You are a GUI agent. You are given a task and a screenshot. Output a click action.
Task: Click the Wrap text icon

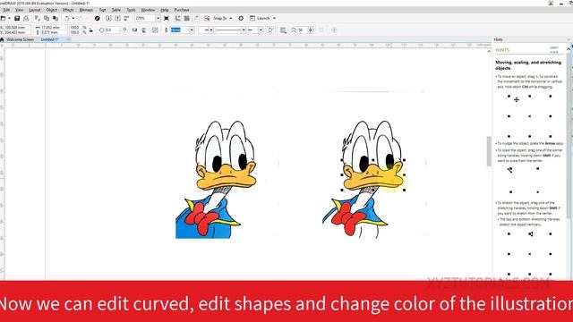pos(283,30)
